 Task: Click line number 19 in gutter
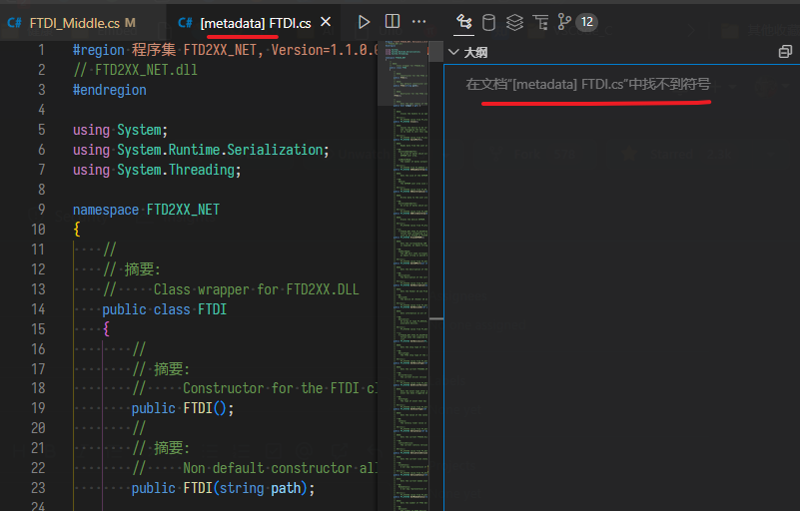[x=38, y=408]
